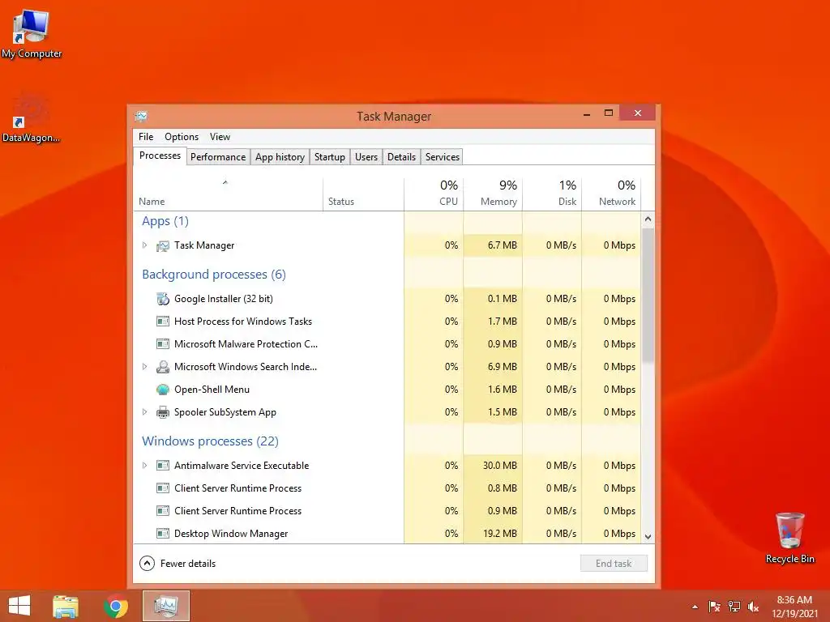Image resolution: width=830 pixels, height=622 pixels.
Task: Select the Apps (1) group heading
Action: coord(165,221)
